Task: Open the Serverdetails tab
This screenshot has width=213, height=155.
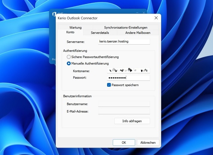Action: pos(100,33)
